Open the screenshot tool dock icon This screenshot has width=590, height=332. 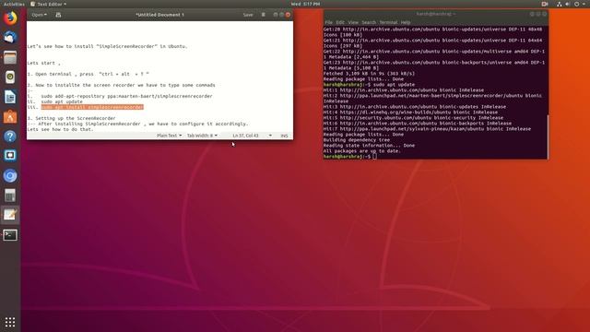point(10,156)
